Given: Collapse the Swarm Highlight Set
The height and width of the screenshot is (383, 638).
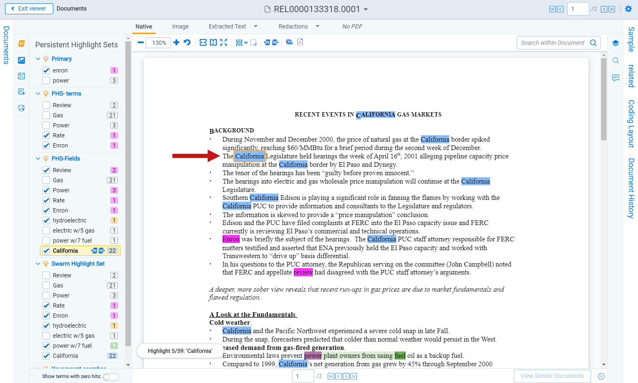Looking at the screenshot, I should pyautogui.click(x=38, y=264).
